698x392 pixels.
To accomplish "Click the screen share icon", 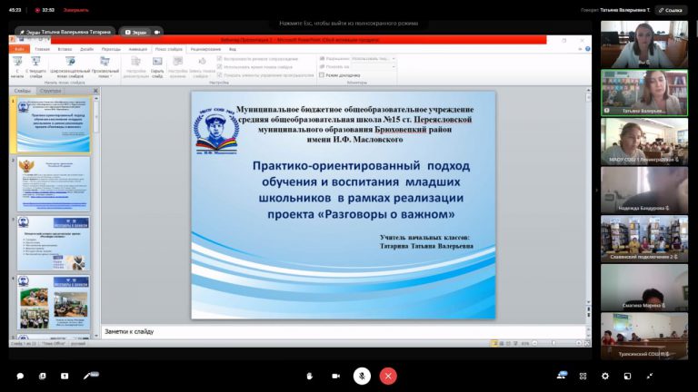I will point(65,375).
